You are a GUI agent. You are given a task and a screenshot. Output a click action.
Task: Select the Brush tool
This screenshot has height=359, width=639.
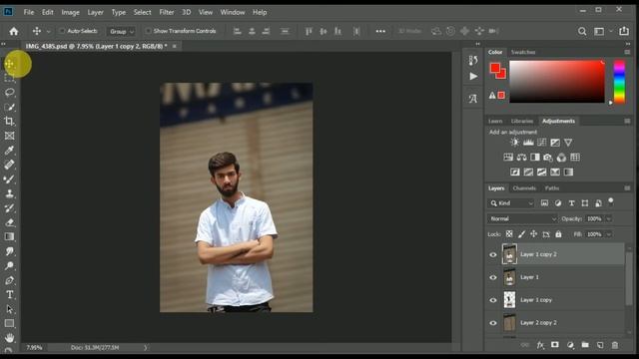(x=9, y=179)
